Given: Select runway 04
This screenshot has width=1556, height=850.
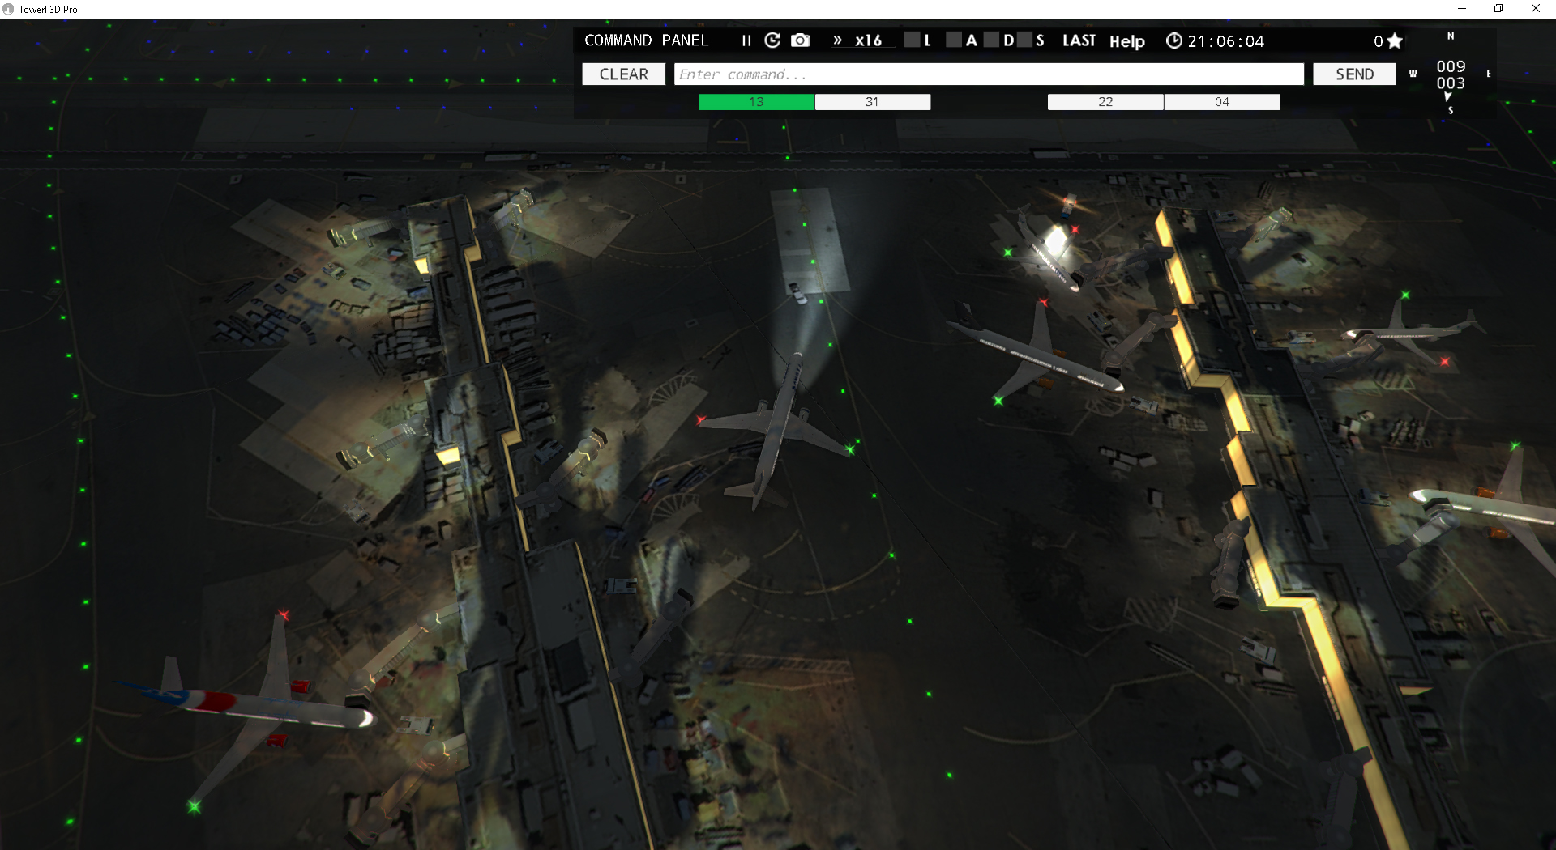Looking at the screenshot, I should (1222, 102).
